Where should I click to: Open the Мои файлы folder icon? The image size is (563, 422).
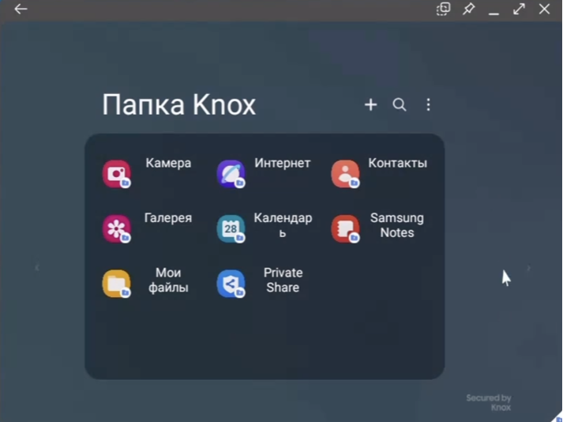(x=116, y=284)
